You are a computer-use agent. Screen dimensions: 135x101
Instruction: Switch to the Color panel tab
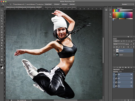[115, 8]
